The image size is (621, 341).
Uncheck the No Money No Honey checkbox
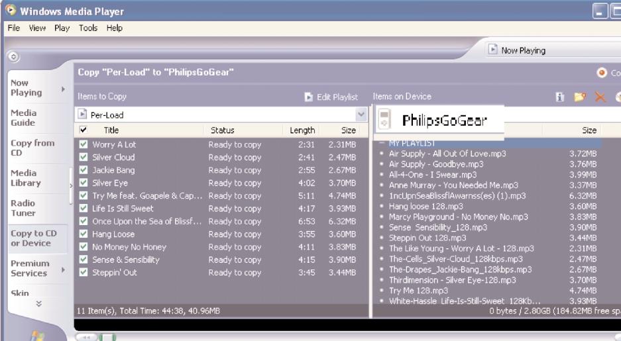[83, 246]
